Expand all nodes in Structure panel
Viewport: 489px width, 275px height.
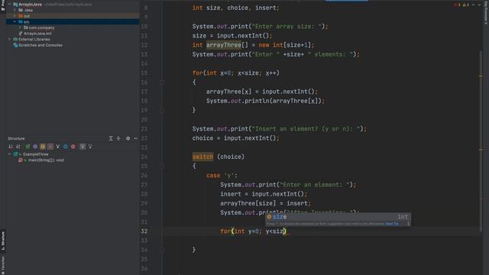tap(111, 138)
